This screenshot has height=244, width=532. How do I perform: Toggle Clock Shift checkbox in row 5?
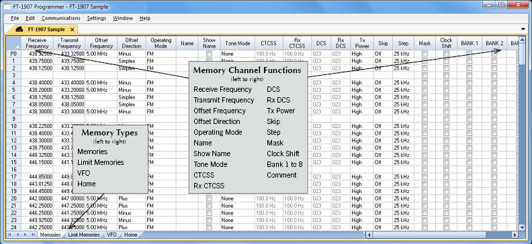tap(446, 90)
